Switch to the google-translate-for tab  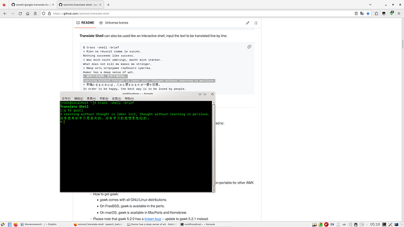click(x=32, y=5)
